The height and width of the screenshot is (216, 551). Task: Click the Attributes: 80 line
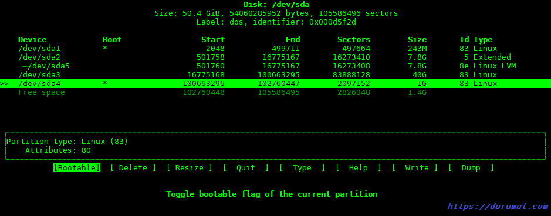pos(58,150)
